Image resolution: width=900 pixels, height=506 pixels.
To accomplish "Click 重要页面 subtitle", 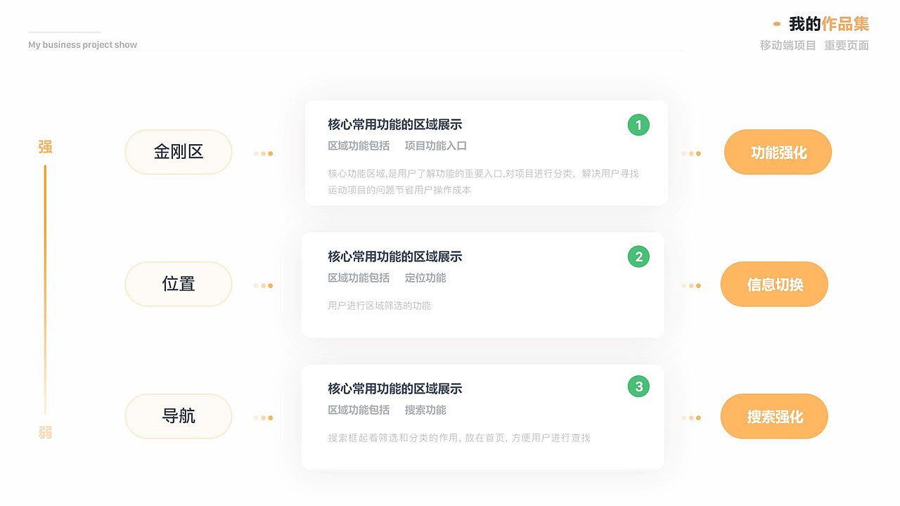I will [x=847, y=46].
